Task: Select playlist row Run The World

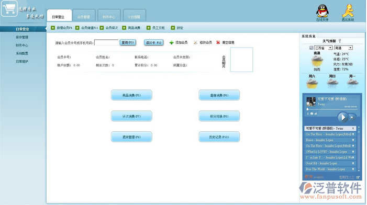Action: [330, 169]
